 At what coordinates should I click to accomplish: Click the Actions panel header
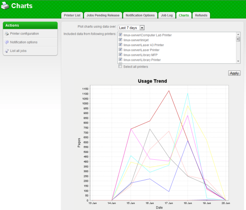click(30, 25)
